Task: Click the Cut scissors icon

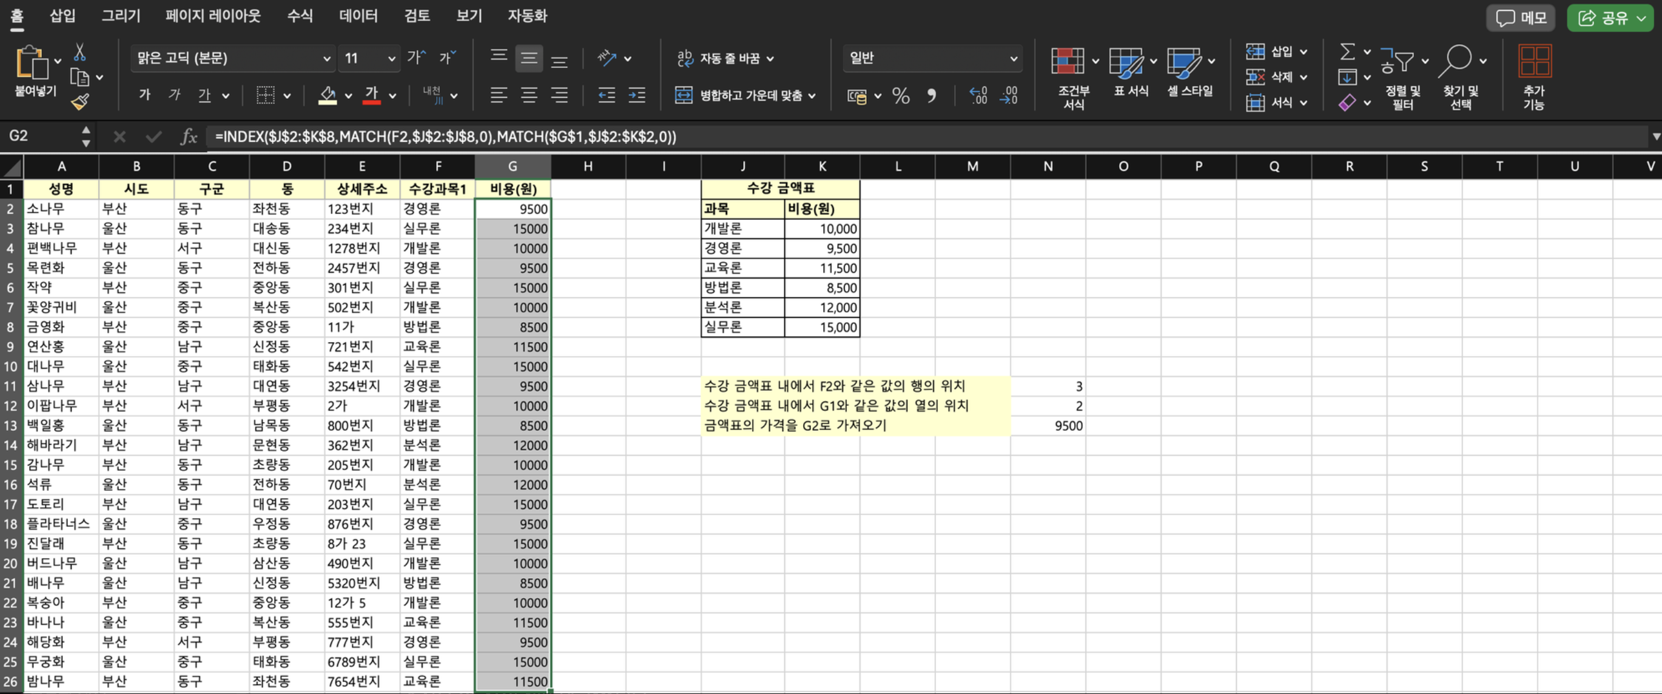Action: 80,52
